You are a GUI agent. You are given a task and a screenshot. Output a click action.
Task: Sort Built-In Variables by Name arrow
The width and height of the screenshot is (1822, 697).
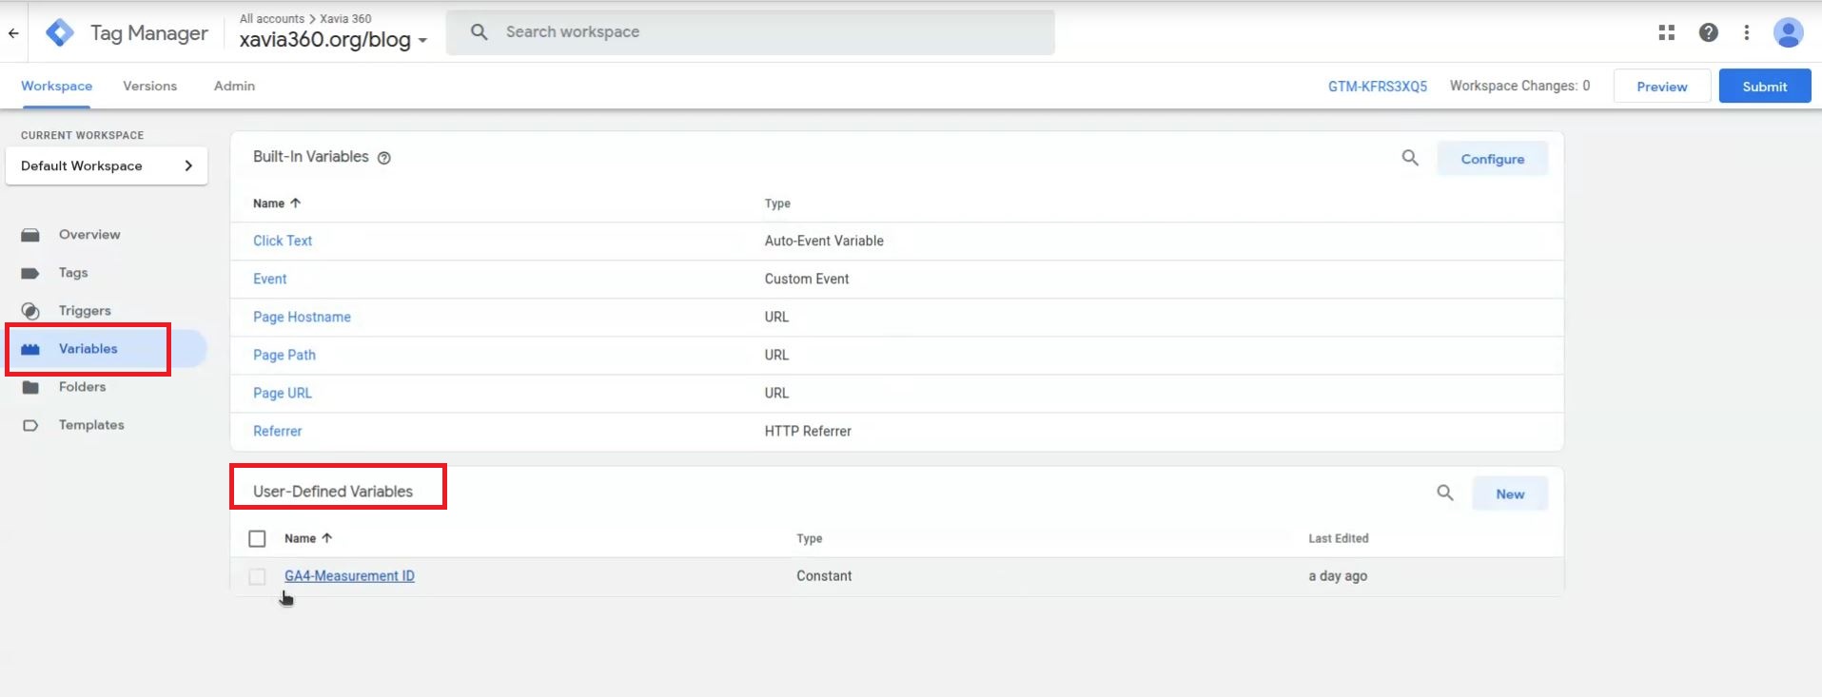[295, 203]
